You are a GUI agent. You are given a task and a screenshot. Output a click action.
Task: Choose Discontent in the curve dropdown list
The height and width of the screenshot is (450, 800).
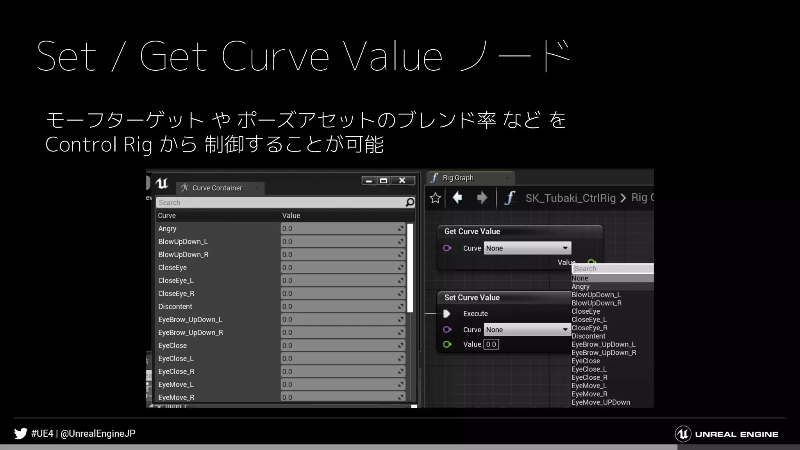[612, 336]
